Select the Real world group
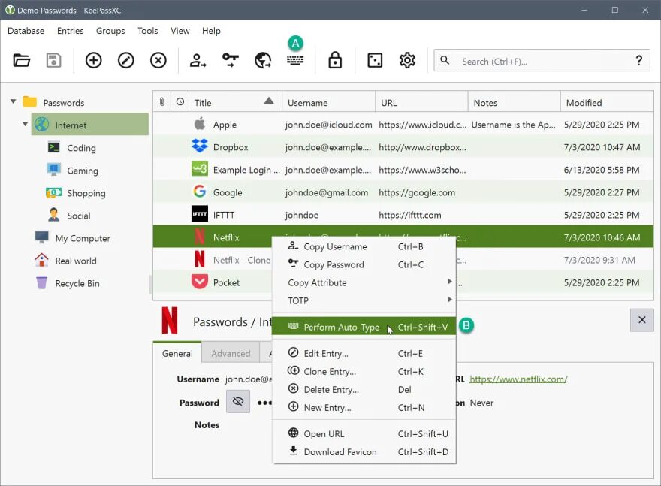Image resolution: width=661 pixels, height=486 pixels. pyautogui.click(x=75, y=261)
